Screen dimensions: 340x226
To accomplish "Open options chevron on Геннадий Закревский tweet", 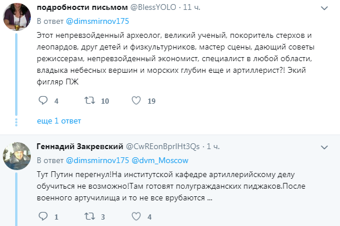I will [324, 147].
